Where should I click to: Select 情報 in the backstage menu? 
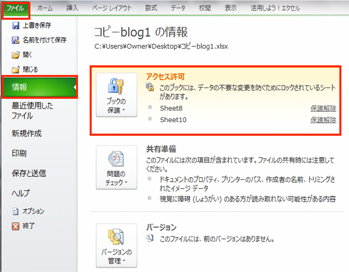coord(40,87)
